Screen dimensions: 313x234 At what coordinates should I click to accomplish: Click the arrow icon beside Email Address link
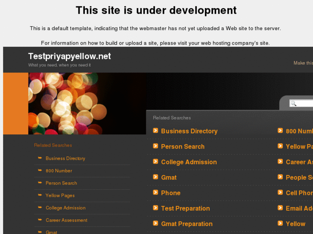point(280,208)
